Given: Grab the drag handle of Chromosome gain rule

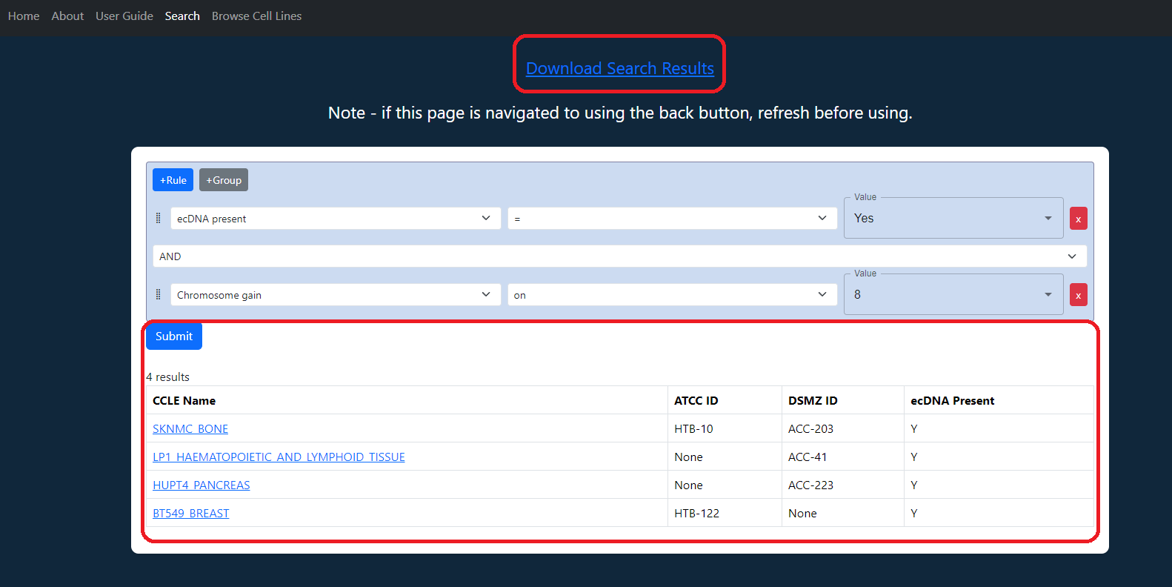Looking at the screenshot, I should (x=158, y=294).
